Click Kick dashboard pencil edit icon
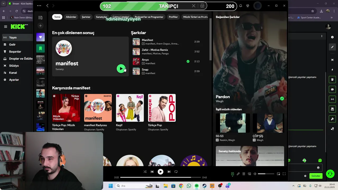Viewport: 338px width, 190px height. coord(332,47)
